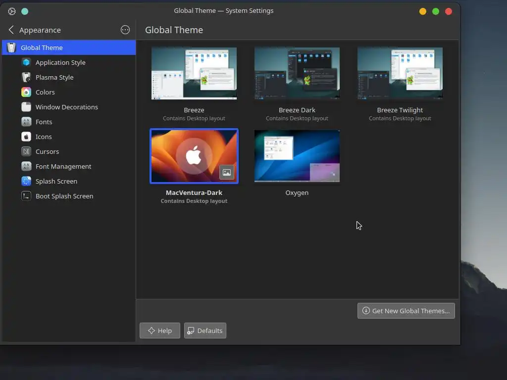
Task: Click the Breeze Twilight name label
Action: click(x=400, y=110)
